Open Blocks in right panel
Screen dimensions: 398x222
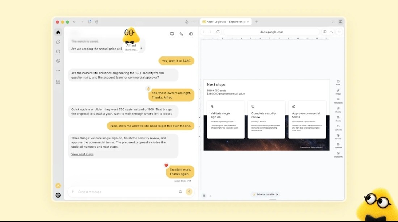(x=338, y=110)
